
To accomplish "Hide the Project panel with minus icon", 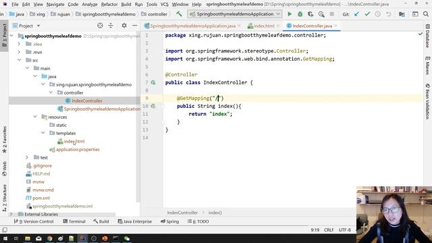I will point(135,26).
